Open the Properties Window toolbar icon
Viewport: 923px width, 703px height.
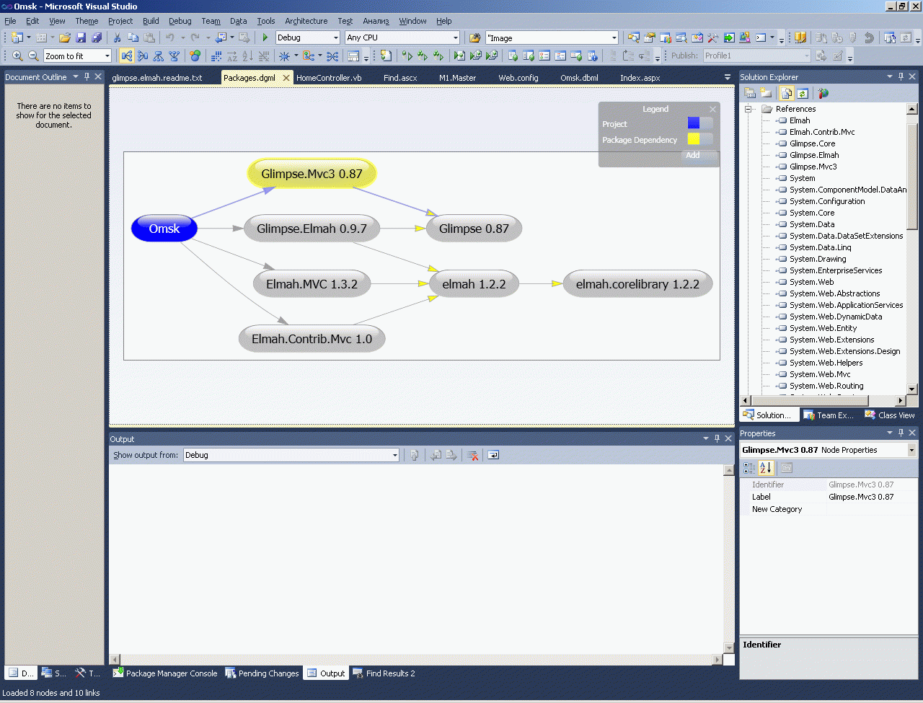point(650,37)
